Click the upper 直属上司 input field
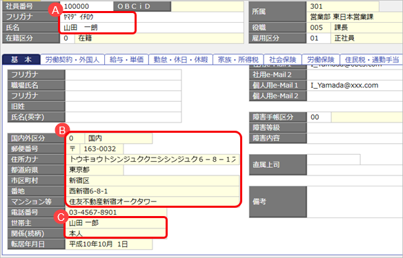 click(333, 160)
